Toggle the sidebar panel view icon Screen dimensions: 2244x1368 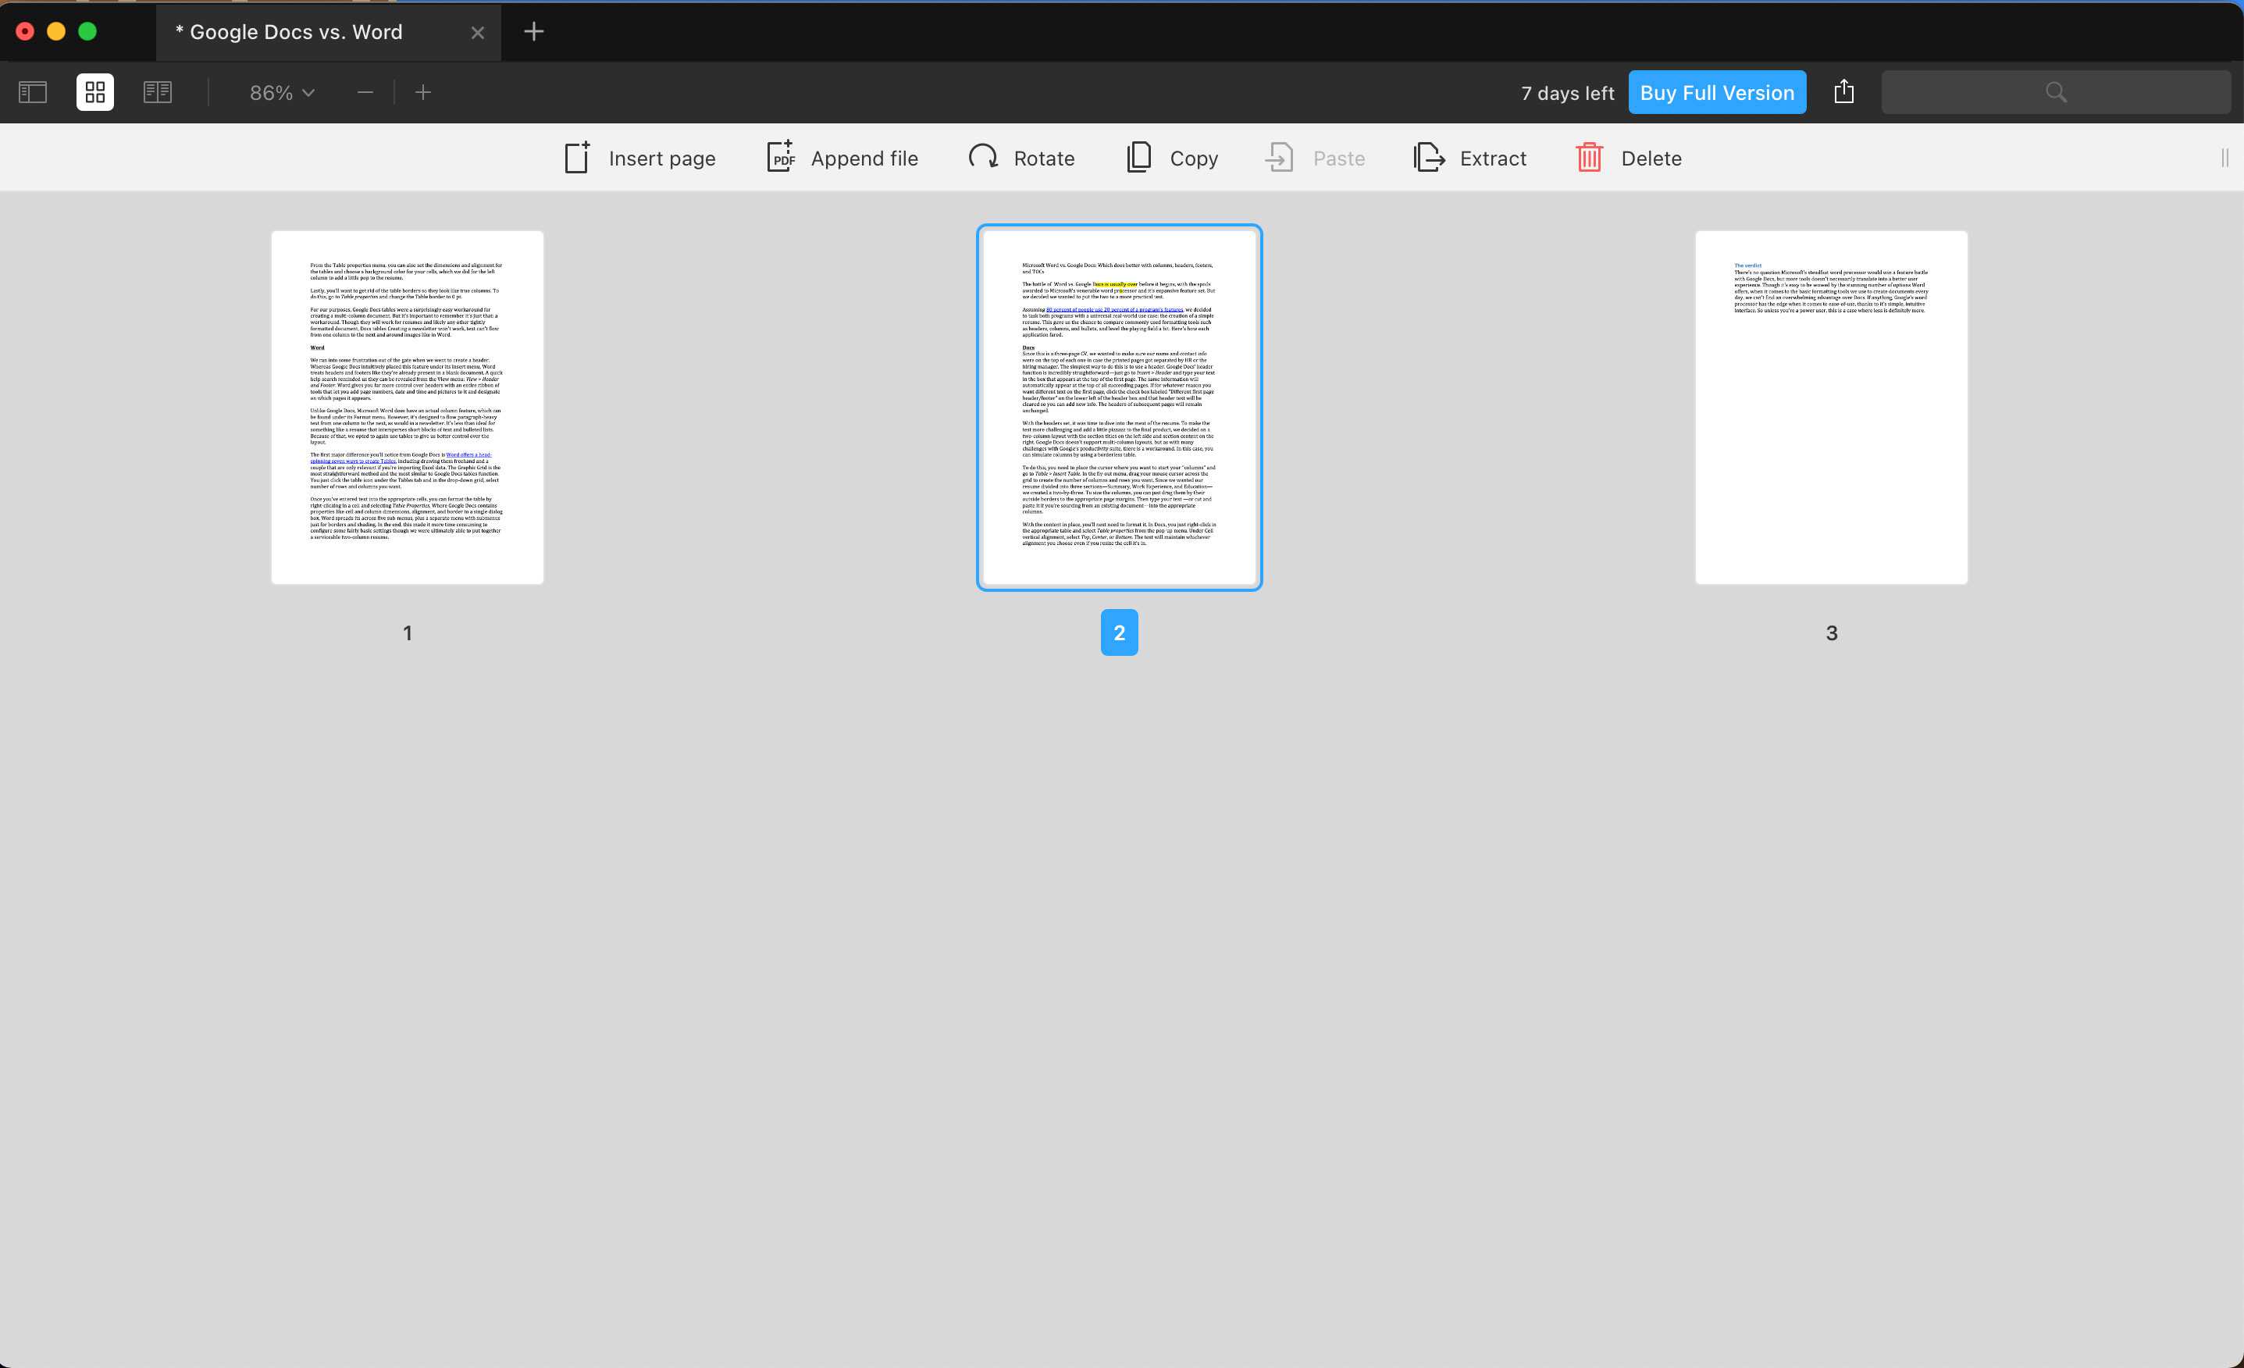33,92
